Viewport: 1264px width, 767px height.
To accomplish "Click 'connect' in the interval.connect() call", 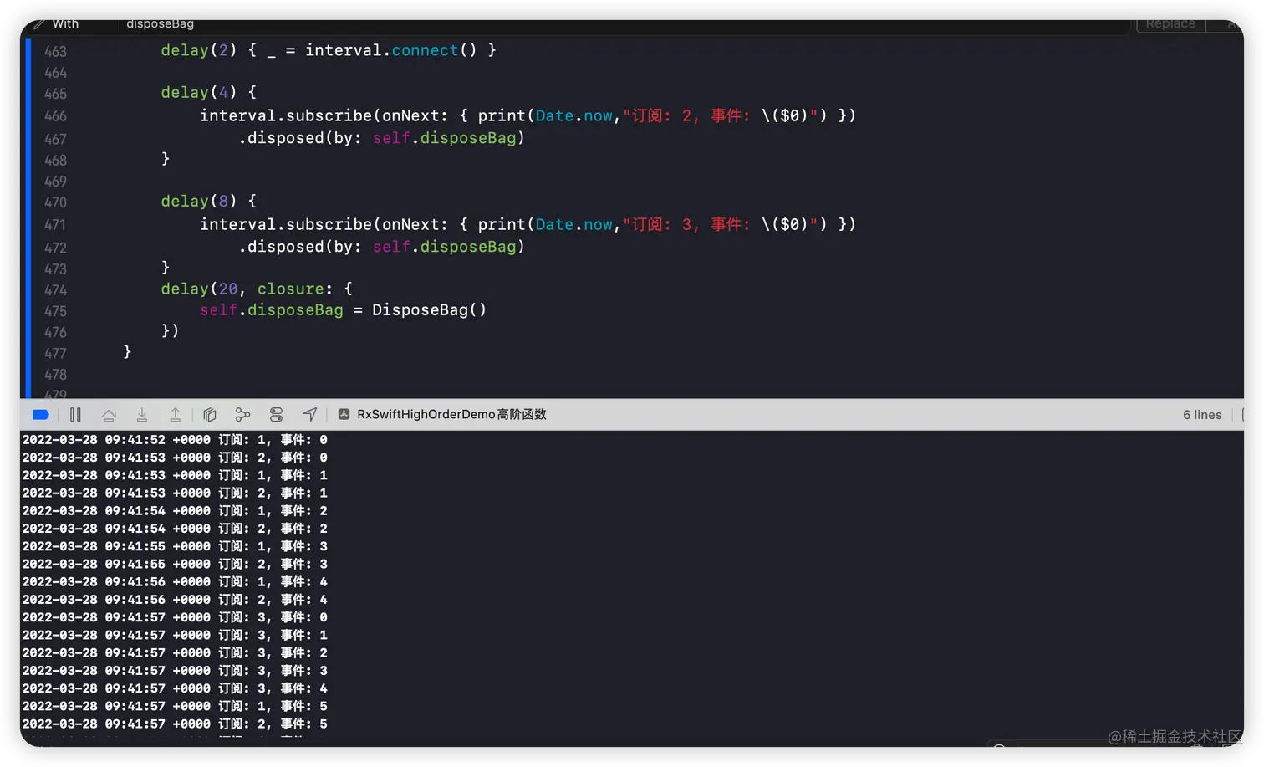I will point(425,50).
